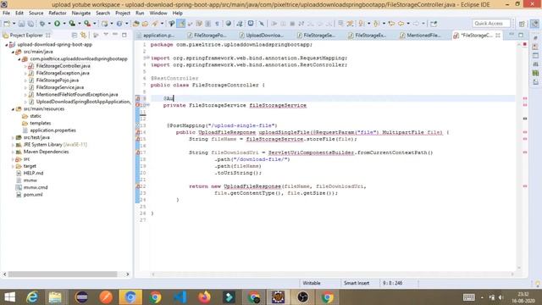Click the New Java Package icon

point(104,24)
